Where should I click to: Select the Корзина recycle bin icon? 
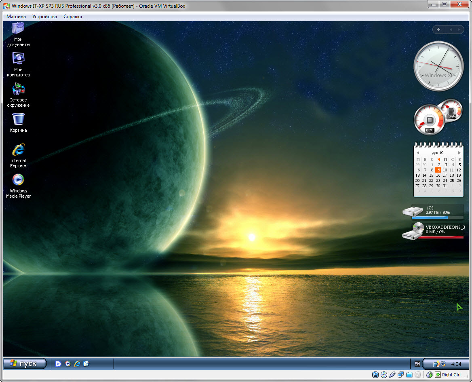pyautogui.click(x=18, y=122)
